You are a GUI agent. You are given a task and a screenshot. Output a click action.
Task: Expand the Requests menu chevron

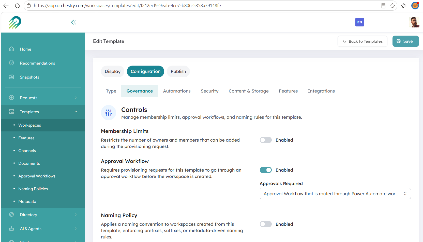click(76, 98)
